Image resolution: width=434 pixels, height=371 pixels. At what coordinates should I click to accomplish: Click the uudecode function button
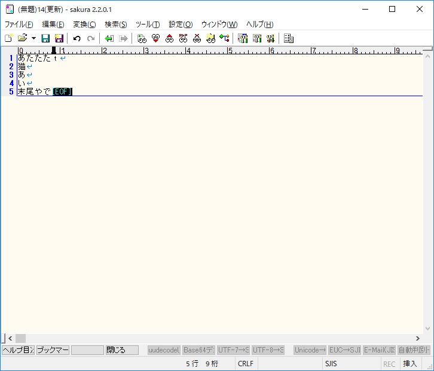tap(164, 350)
